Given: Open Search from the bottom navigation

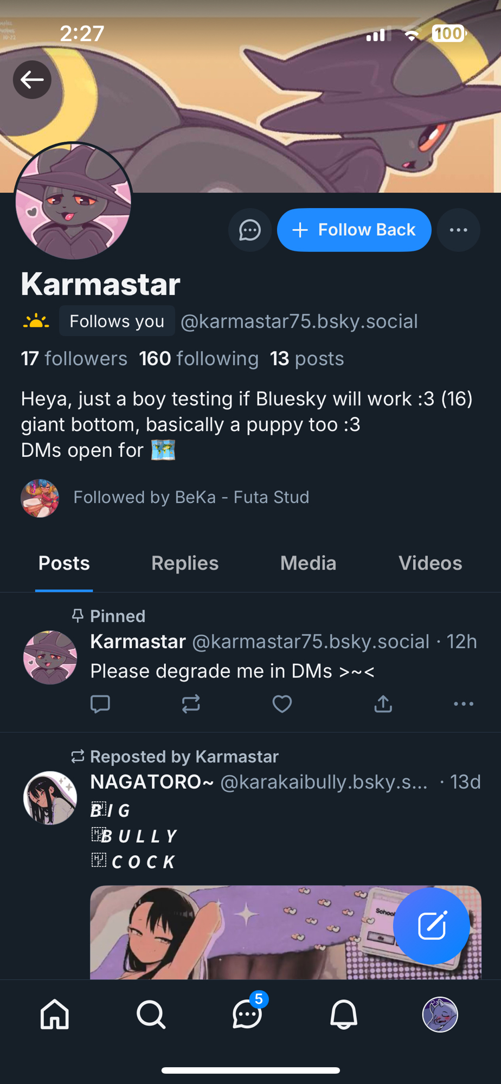Looking at the screenshot, I should [x=151, y=1014].
